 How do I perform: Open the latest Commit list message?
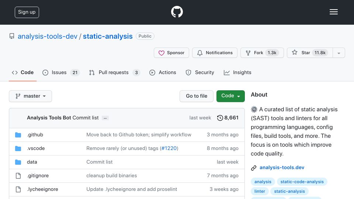[x=86, y=118]
